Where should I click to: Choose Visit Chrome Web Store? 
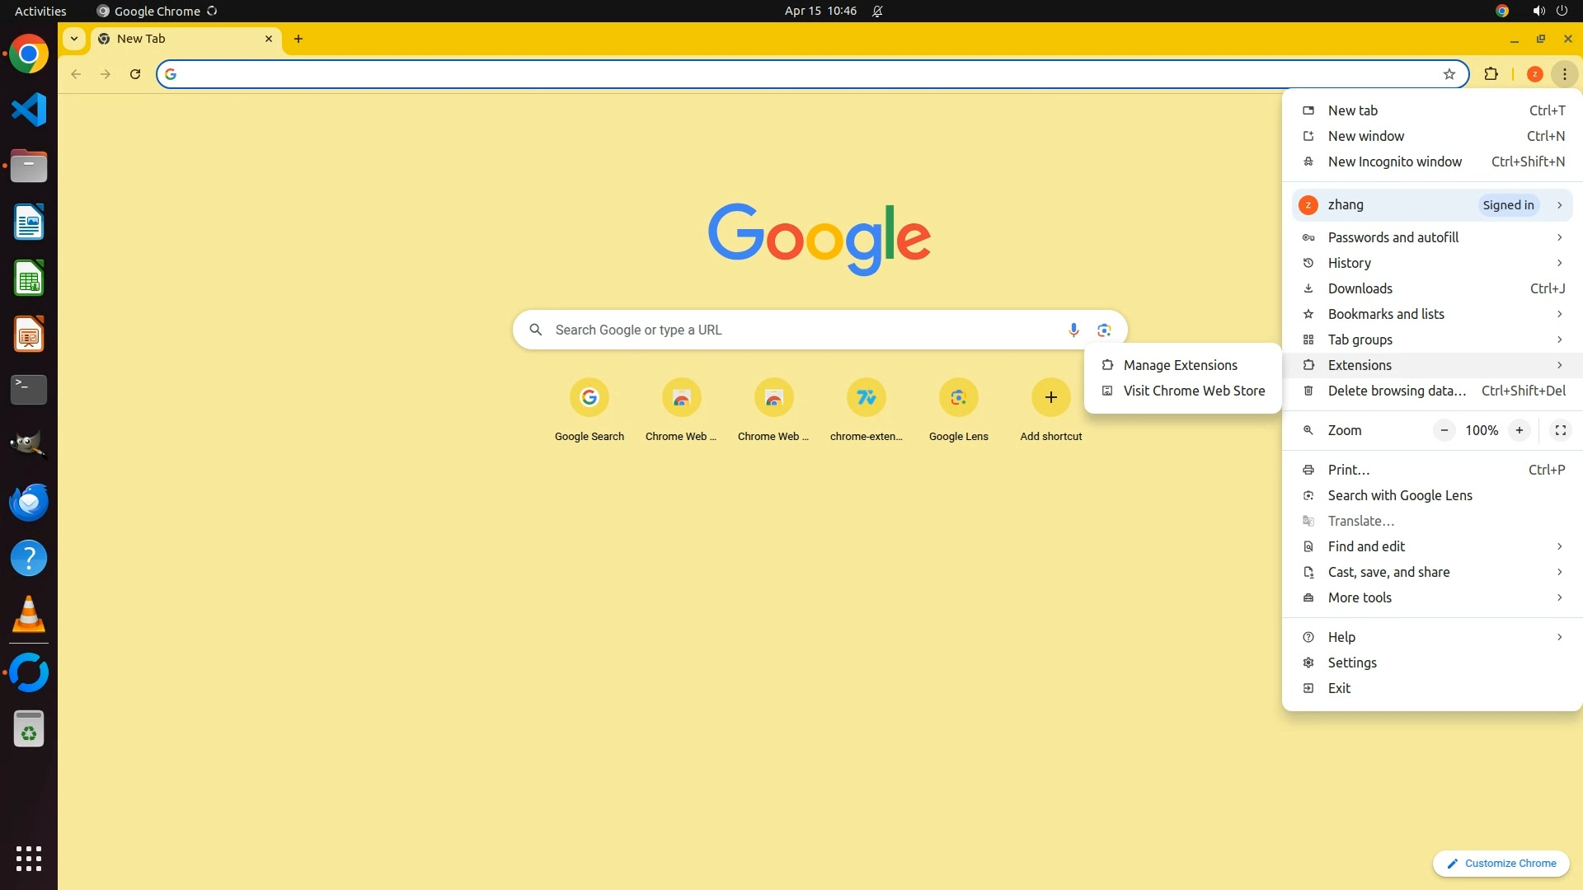[x=1193, y=391]
